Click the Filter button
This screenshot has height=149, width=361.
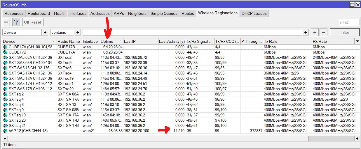[x=345, y=32]
